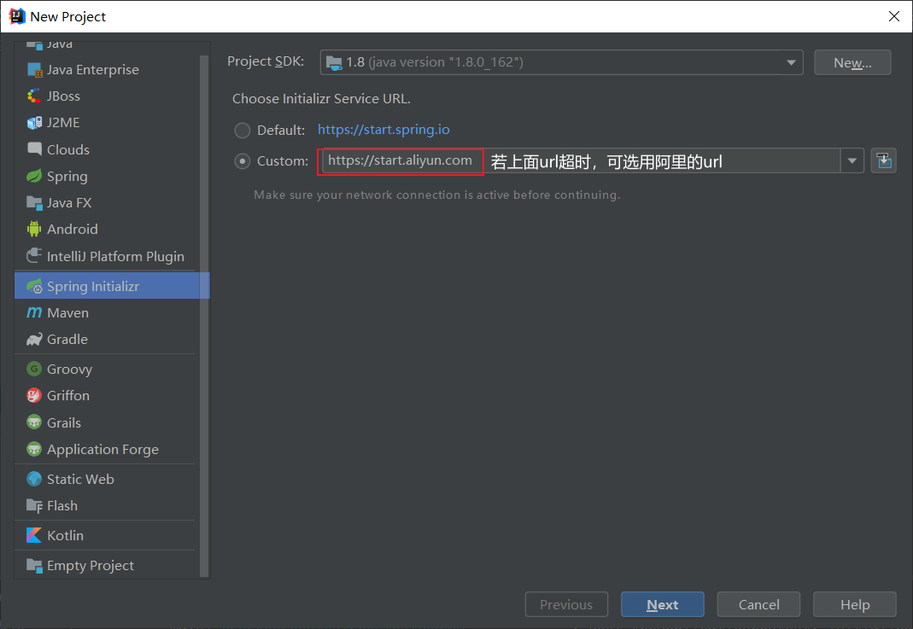This screenshot has width=913, height=629.
Task: Click the Gradle elephant icon
Action: tap(34, 339)
